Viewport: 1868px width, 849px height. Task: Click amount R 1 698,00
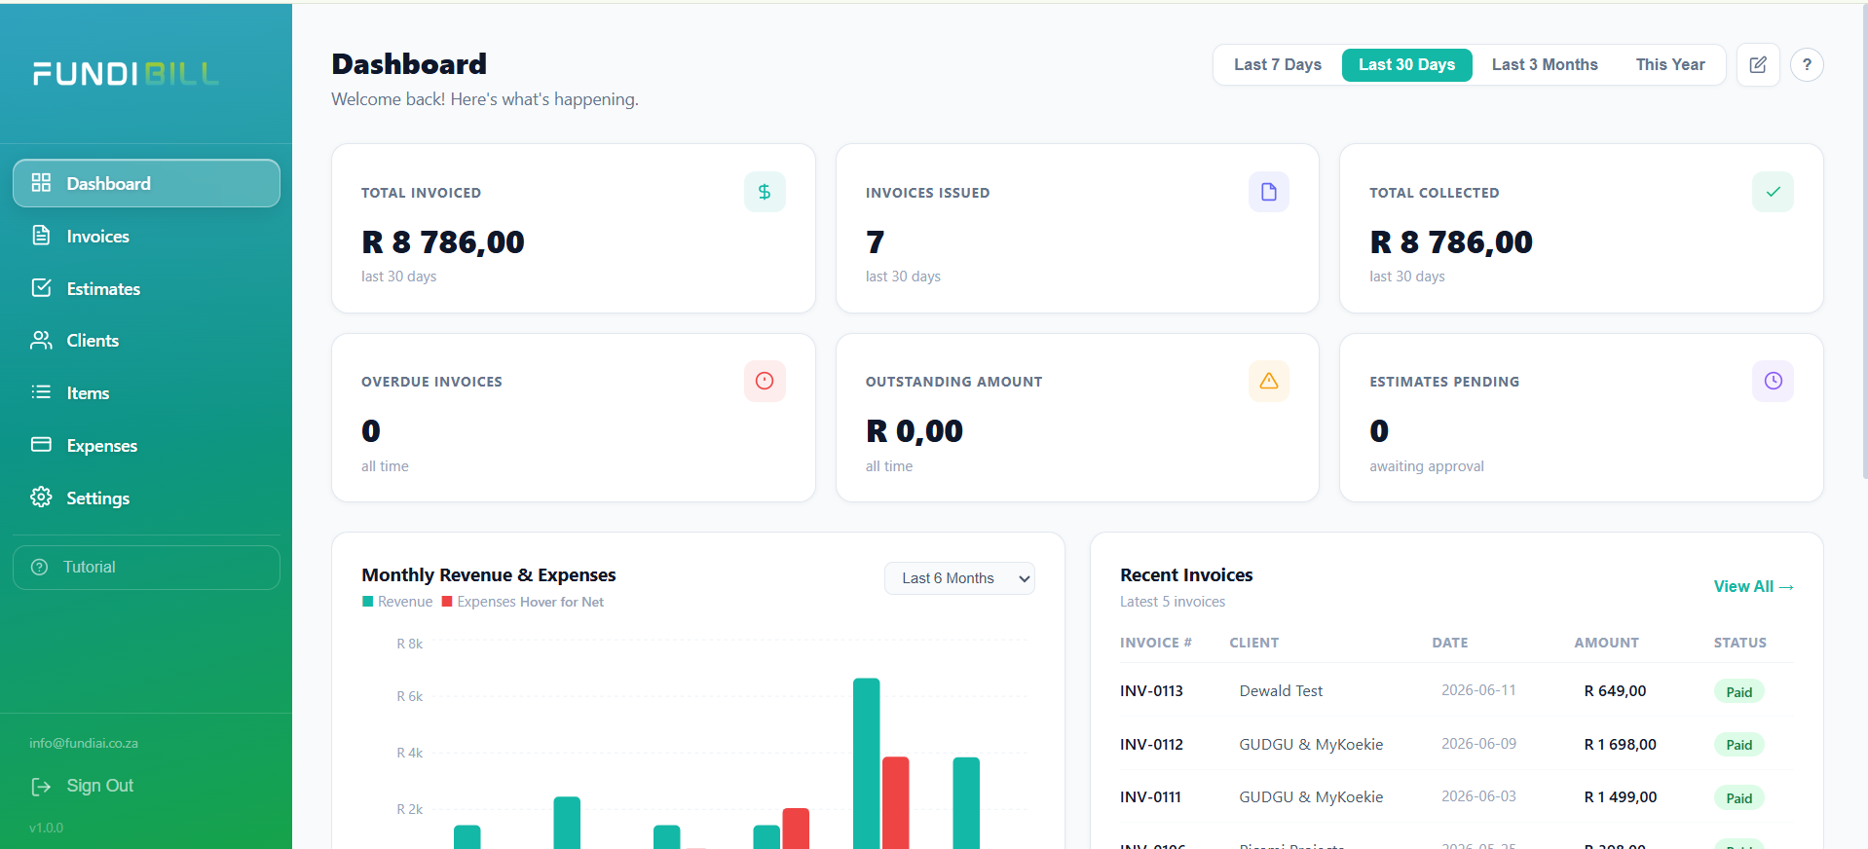click(1620, 745)
